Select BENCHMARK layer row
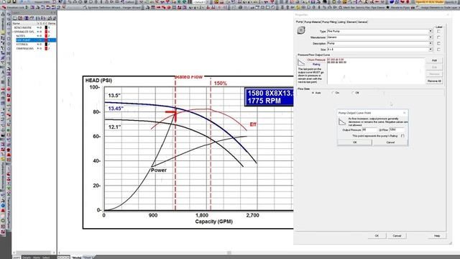460x259 pixels. (23, 27)
